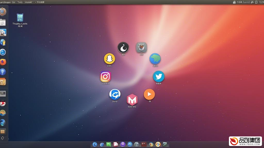Open the third menu item in the top bar

20,2
